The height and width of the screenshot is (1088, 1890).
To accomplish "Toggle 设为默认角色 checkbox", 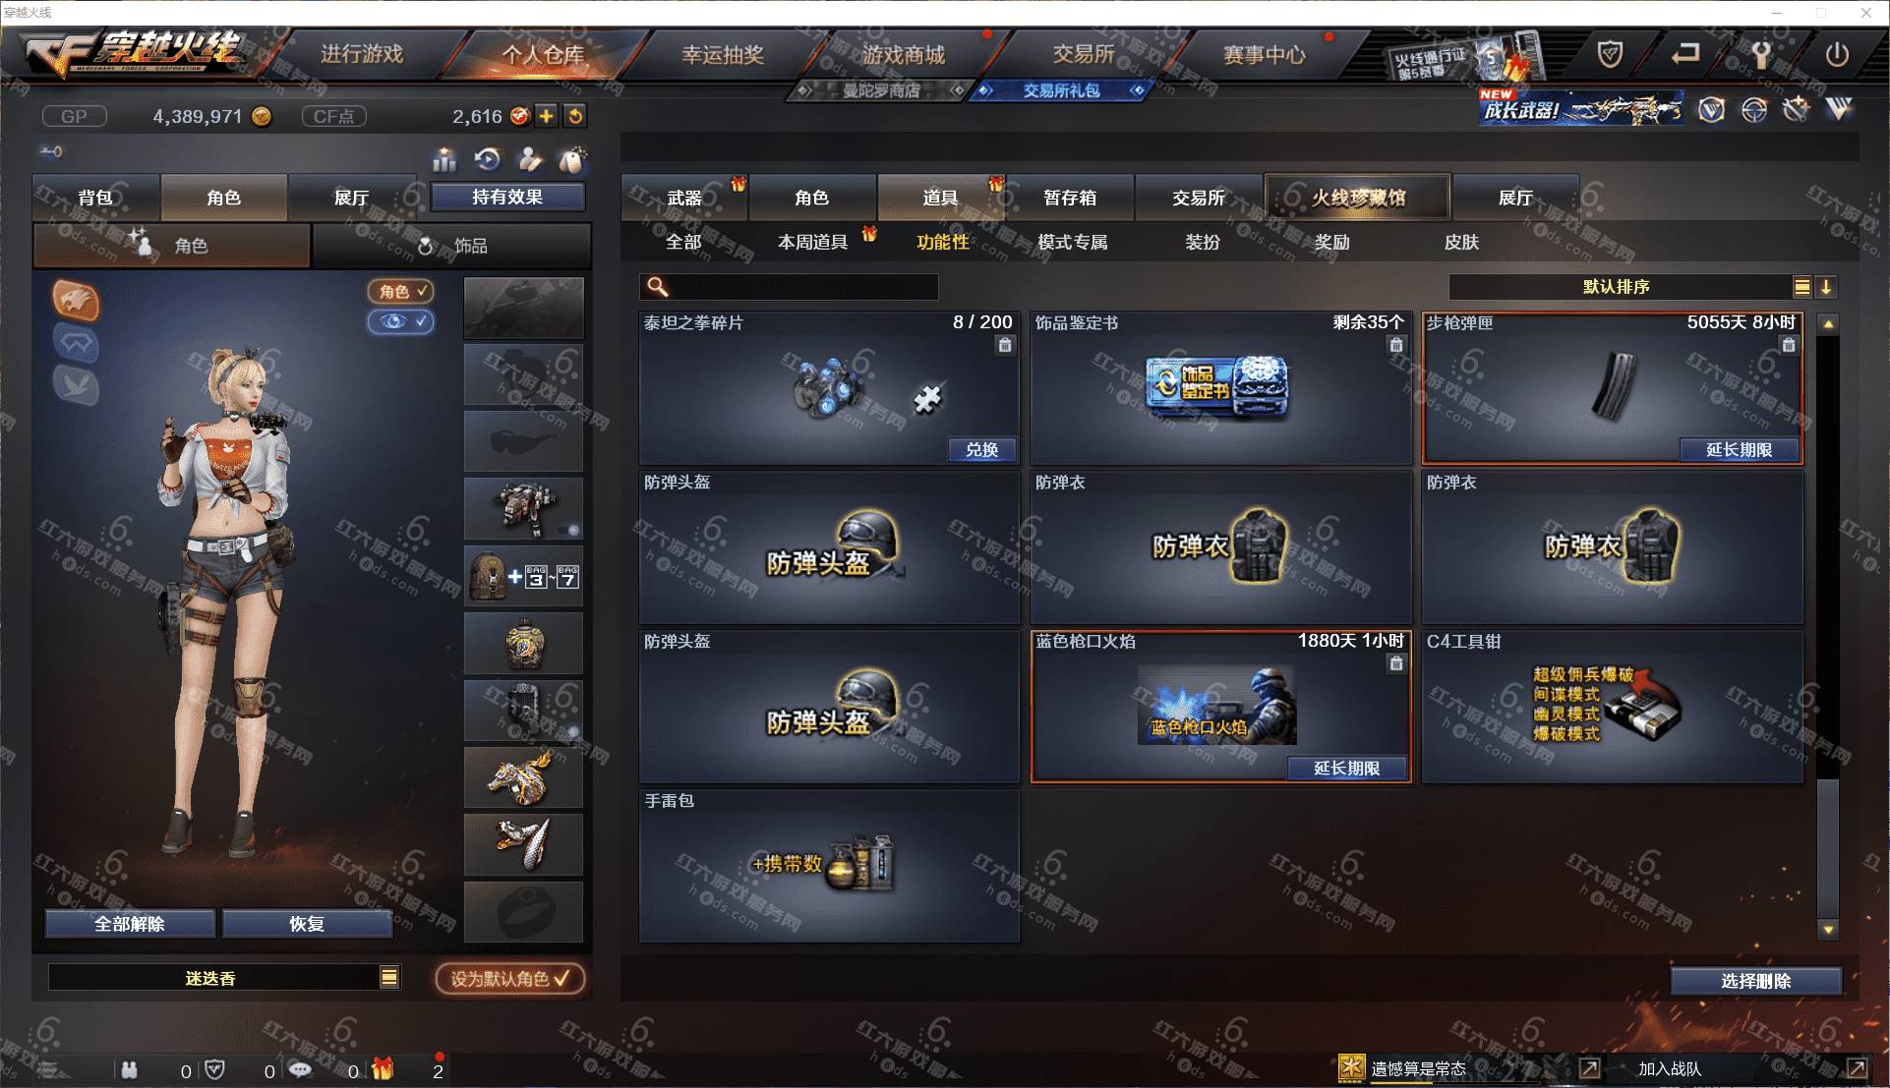I will point(510,978).
